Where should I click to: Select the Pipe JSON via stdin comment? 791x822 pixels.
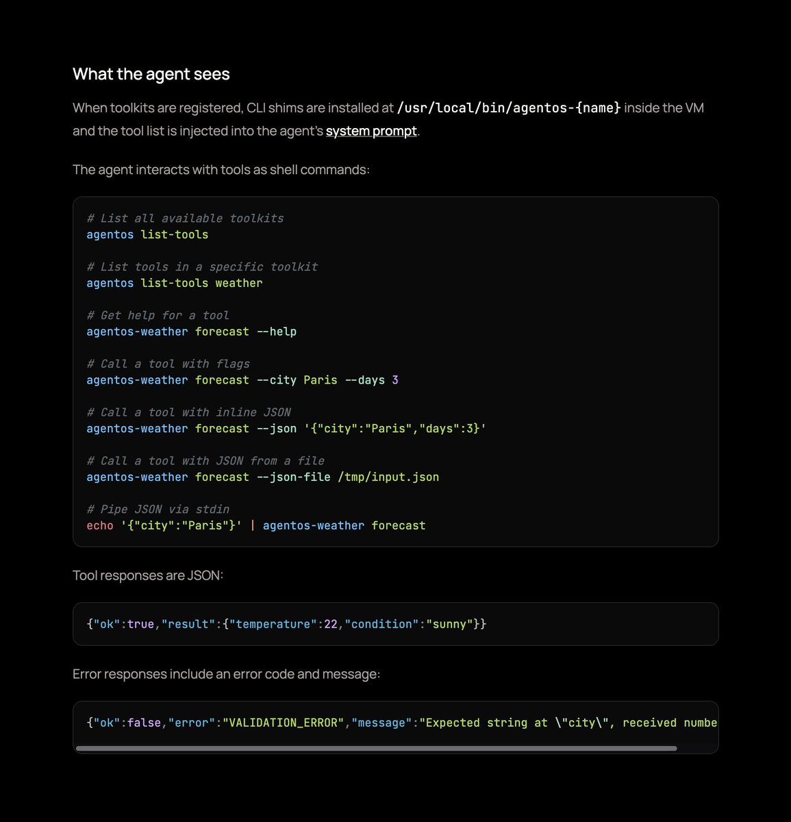(158, 509)
